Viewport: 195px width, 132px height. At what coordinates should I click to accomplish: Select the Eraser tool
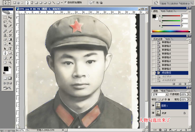click(5, 40)
